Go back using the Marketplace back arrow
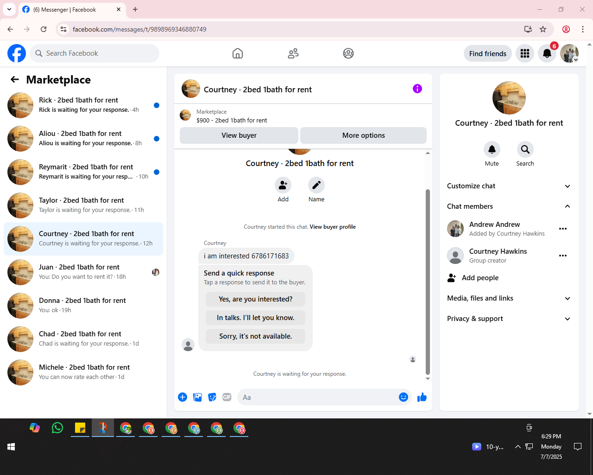The width and height of the screenshot is (593, 475). [15, 80]
